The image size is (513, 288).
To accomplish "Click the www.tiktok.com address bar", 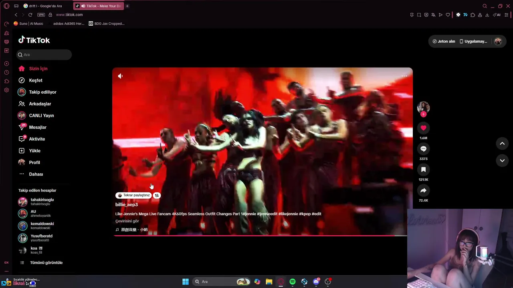I will tap(69, 15).
